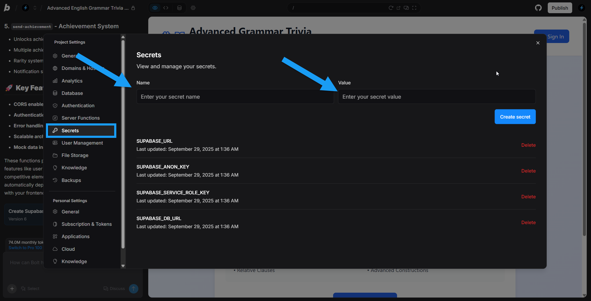Toggle the responsive device preview icon
The image size is (591, 301).
[x=406, y=8]
